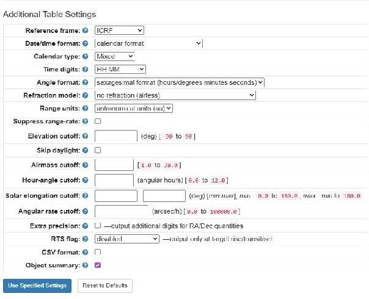Enable the CSV format checkbox
Image resolution: width=369 pixels, height=299 pixels.
coord(98,252)
